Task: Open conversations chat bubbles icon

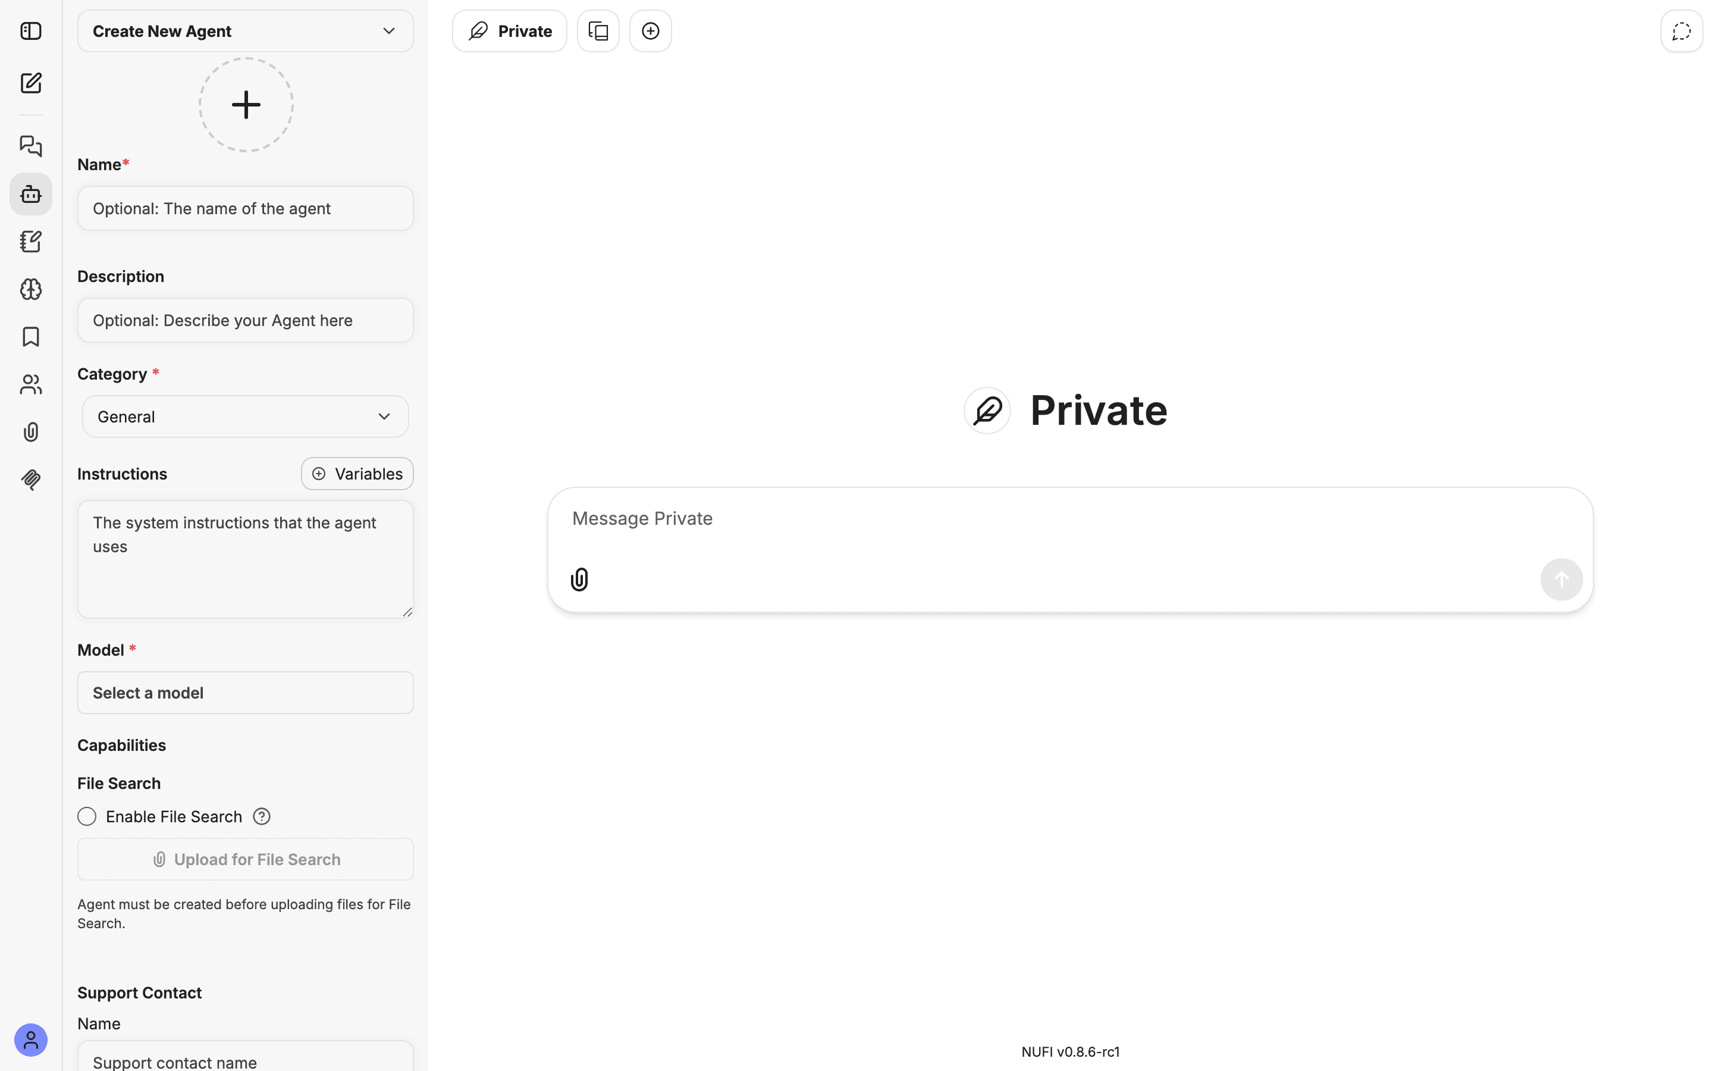Action: pos(30,146)
